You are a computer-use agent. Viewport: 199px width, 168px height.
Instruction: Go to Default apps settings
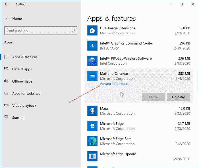tap(22, 69)
